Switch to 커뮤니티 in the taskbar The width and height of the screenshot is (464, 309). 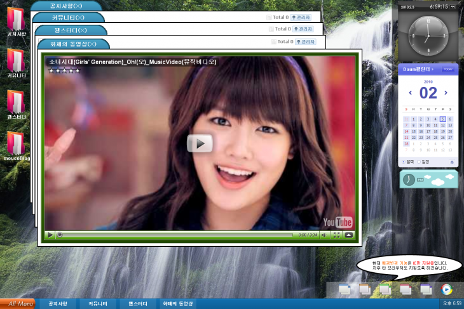pos(98,304)
